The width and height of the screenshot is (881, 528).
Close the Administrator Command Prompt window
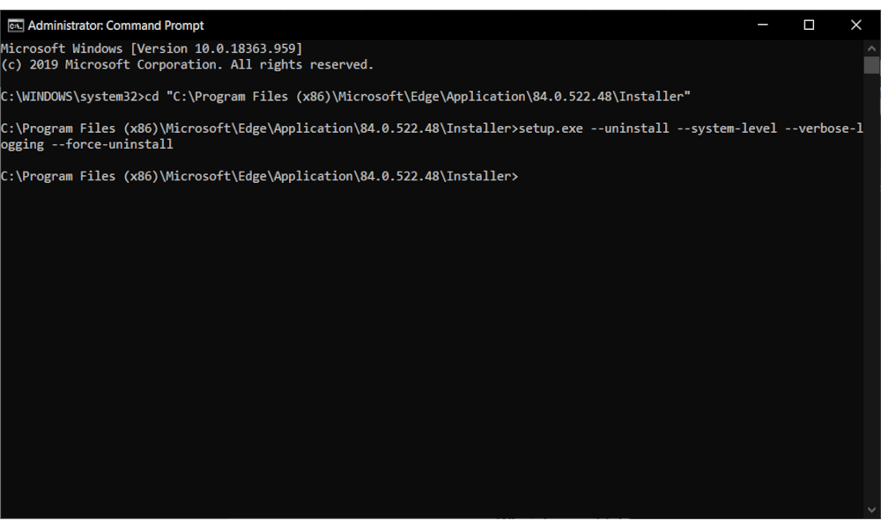pos(855,26)
